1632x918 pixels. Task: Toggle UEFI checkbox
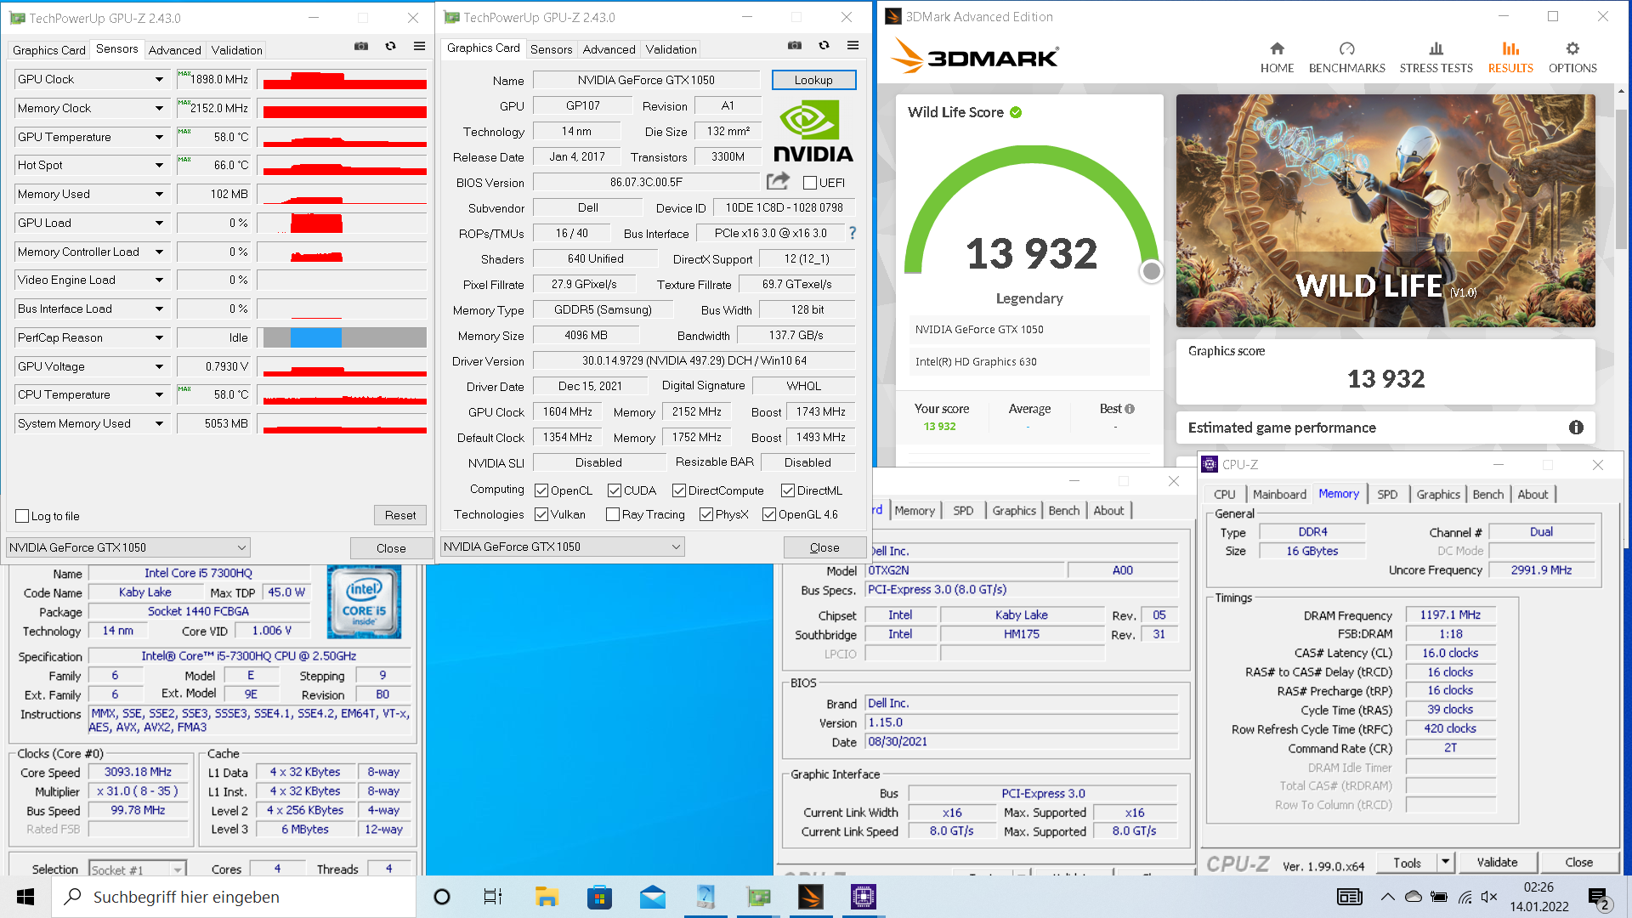tap(810, 183)
